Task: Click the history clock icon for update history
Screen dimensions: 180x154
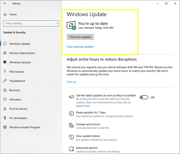Action: [x=71, y=137]
